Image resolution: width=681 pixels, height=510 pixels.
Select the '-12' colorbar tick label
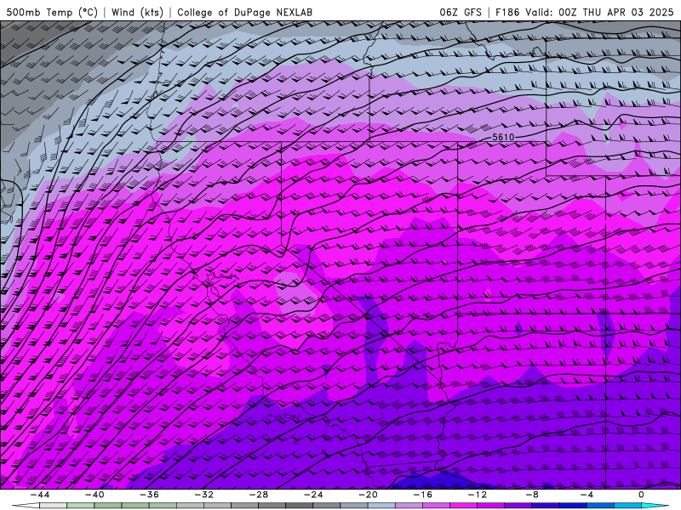coord(478,495)
